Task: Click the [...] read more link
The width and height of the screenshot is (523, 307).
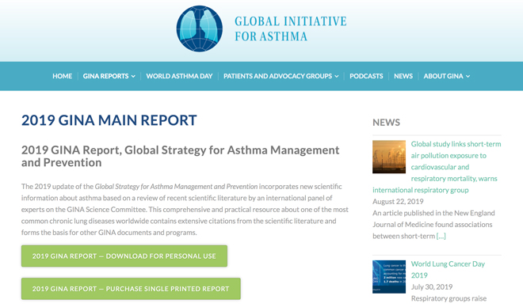Action: 441,236
